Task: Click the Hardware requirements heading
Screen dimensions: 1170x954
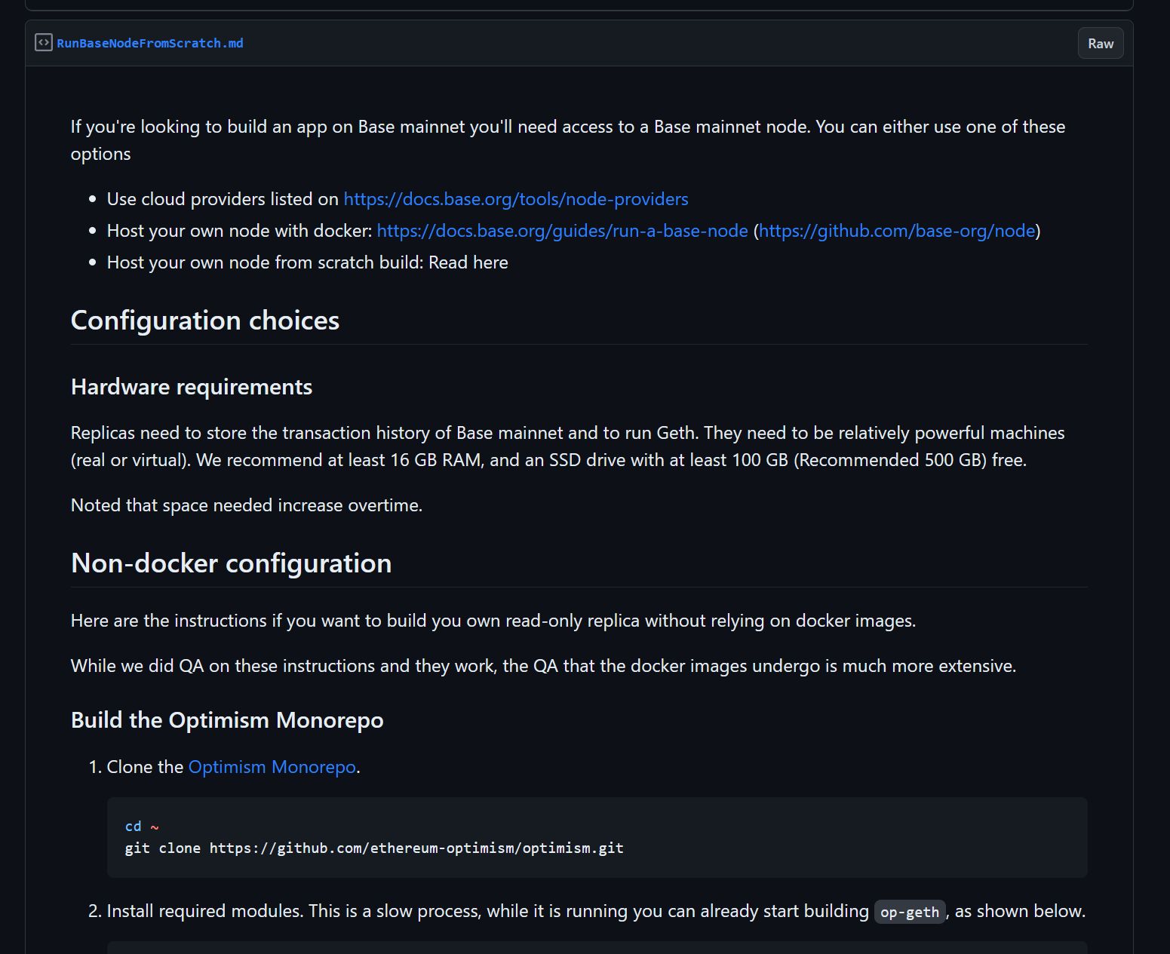Action: click(x=192, y=387)
